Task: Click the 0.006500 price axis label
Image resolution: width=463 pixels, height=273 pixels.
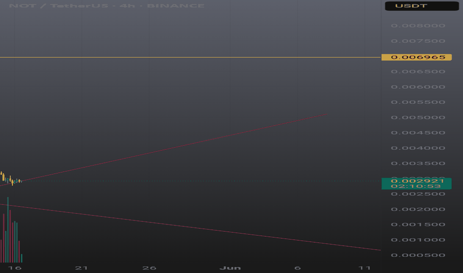Action: pos(418,71)
